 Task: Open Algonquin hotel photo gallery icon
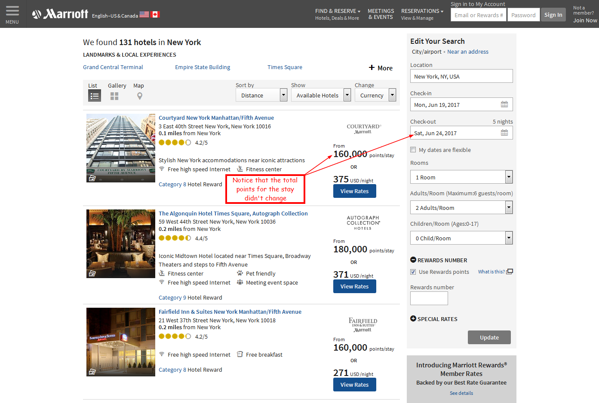(x=92, y=273)
